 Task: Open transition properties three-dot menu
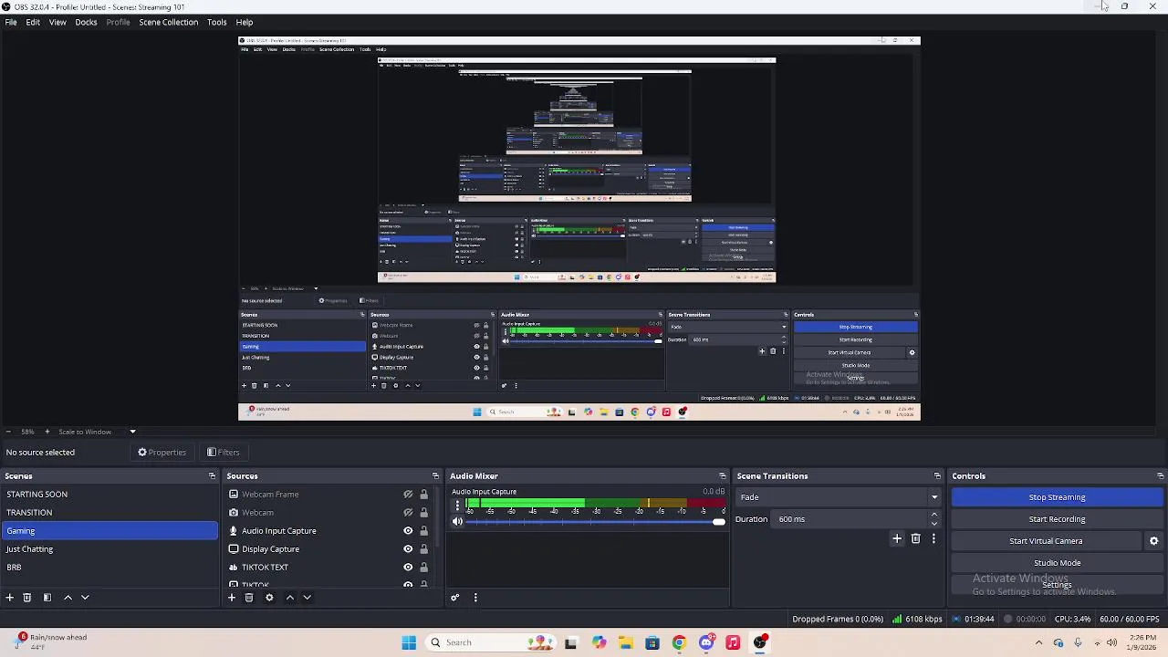tap(933, 539)
